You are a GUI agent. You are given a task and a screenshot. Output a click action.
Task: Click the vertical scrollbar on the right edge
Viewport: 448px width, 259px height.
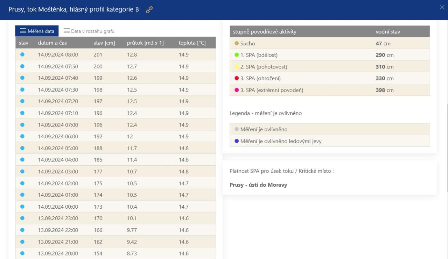click(x=447, y=147)
